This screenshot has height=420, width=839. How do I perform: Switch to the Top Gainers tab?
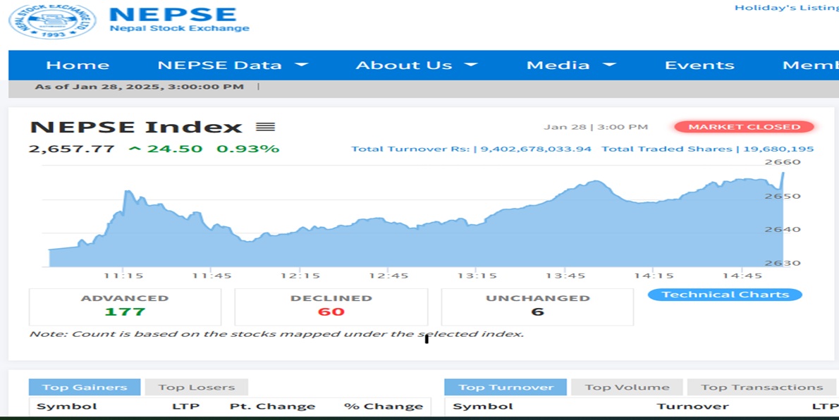(x=85, y=388)
